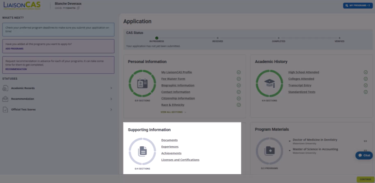Click the Academic Records status icon

coord(5,88)
